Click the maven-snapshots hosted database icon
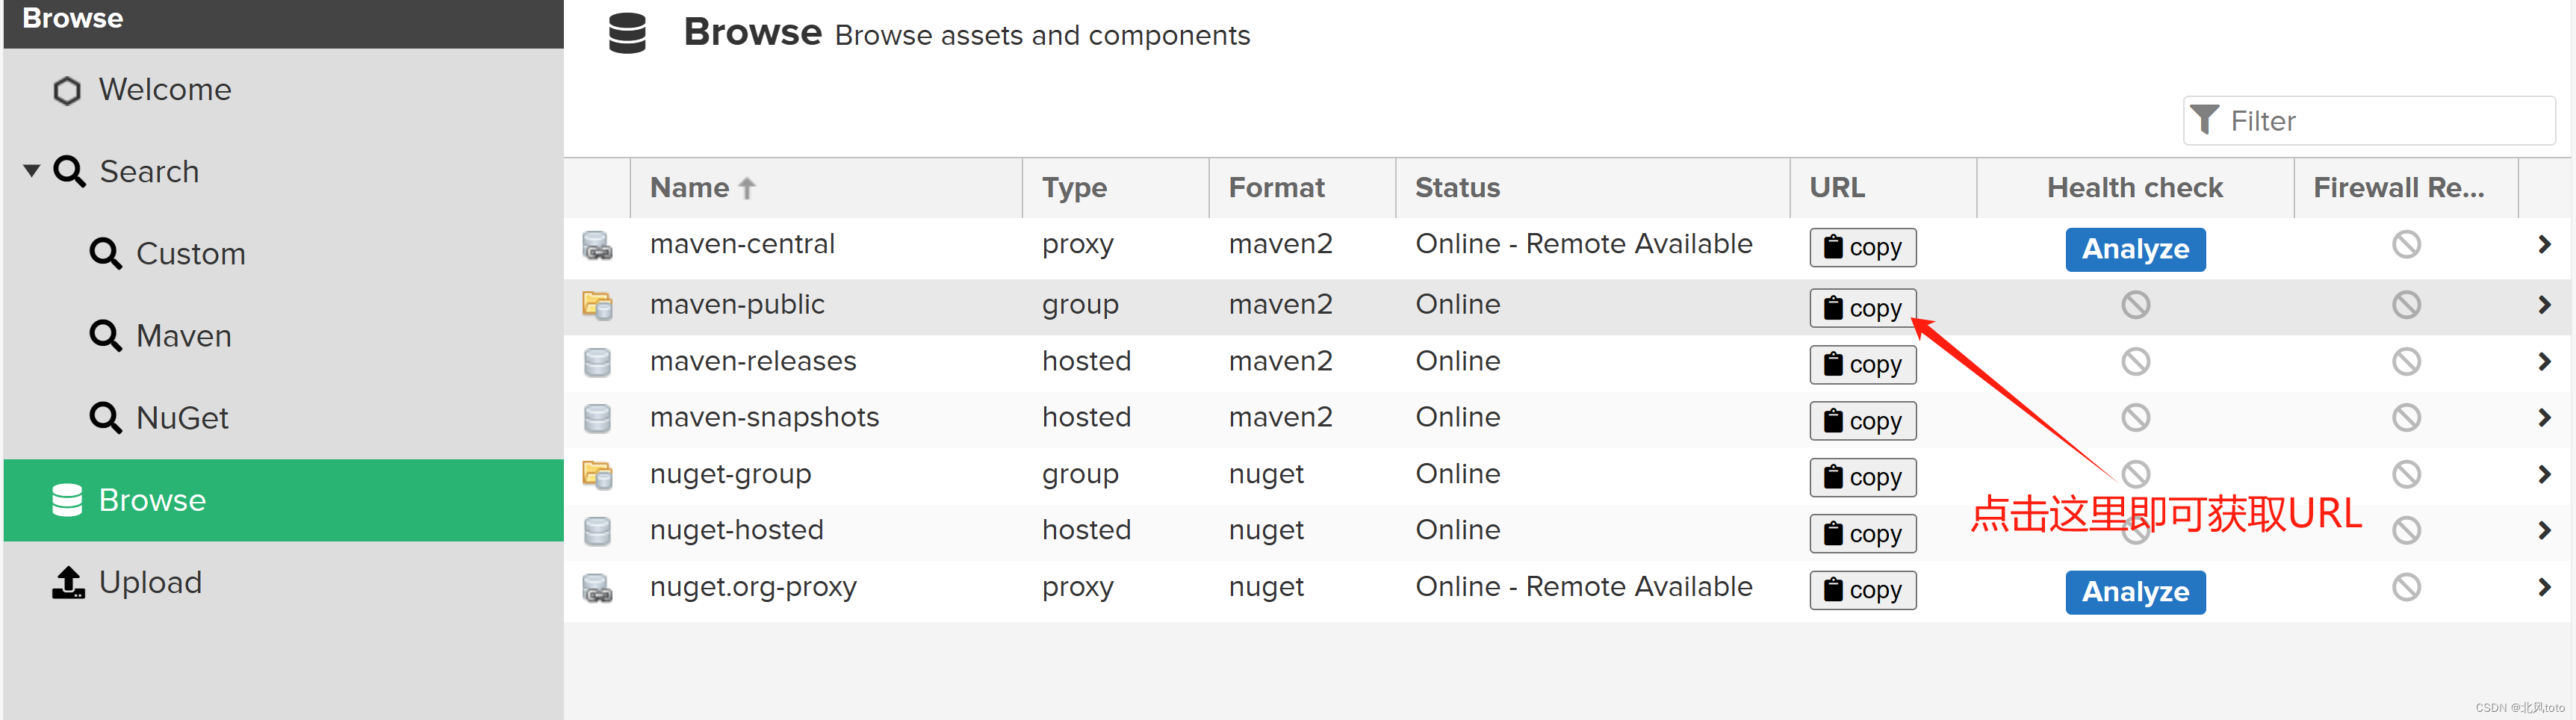Viewport: 2576px width, 720px height. [597, 418]
